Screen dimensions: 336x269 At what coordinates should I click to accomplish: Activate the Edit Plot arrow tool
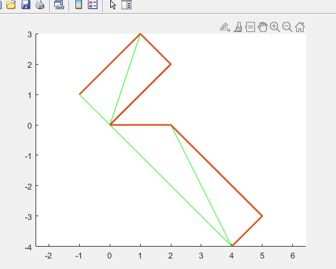[113, 4]
